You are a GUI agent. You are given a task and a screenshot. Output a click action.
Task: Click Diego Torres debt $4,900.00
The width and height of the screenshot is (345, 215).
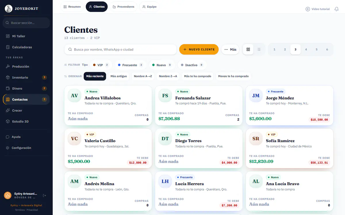[x=229, y=163]
